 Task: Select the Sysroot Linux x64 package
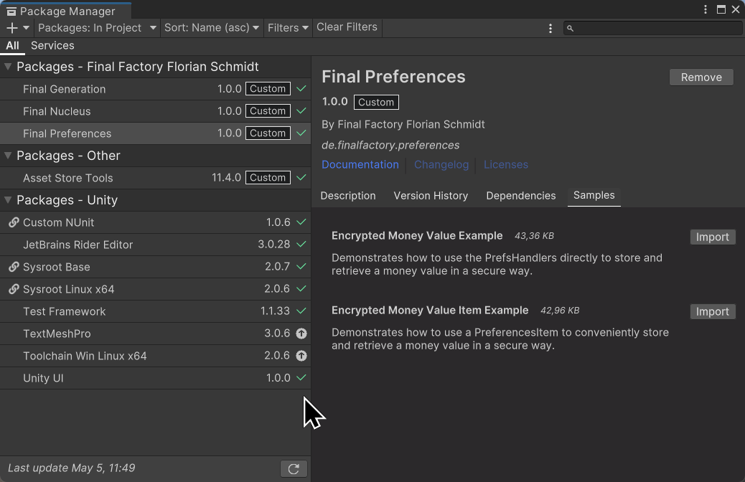155,289
